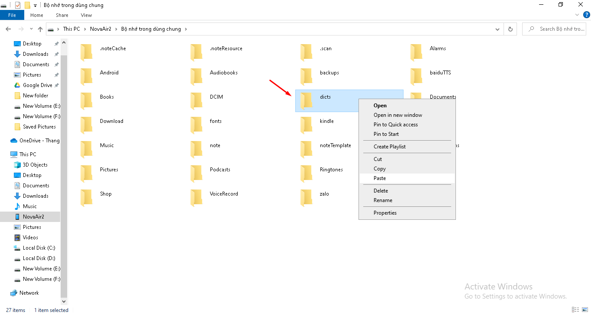The width and height of the screenshot is (591, 315).
Task: Click the File tab button
Action: [x=12, y=15]
